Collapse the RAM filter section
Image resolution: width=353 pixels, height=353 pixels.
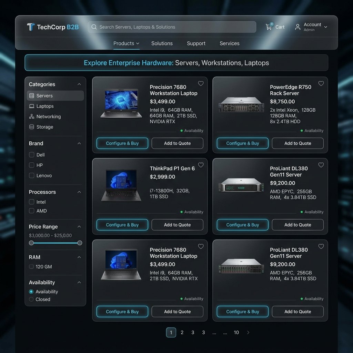[x=79, y=257]
